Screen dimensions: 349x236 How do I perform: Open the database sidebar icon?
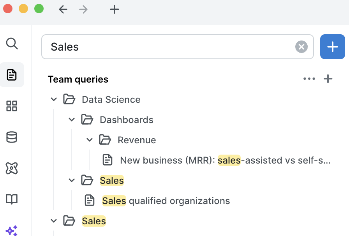[12, 137]
